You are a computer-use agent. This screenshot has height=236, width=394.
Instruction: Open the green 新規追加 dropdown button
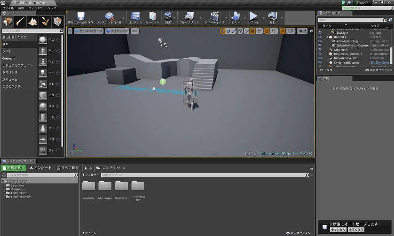coord(14,168)
